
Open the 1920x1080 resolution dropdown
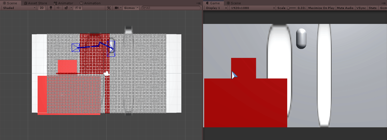tap(253, 8)
